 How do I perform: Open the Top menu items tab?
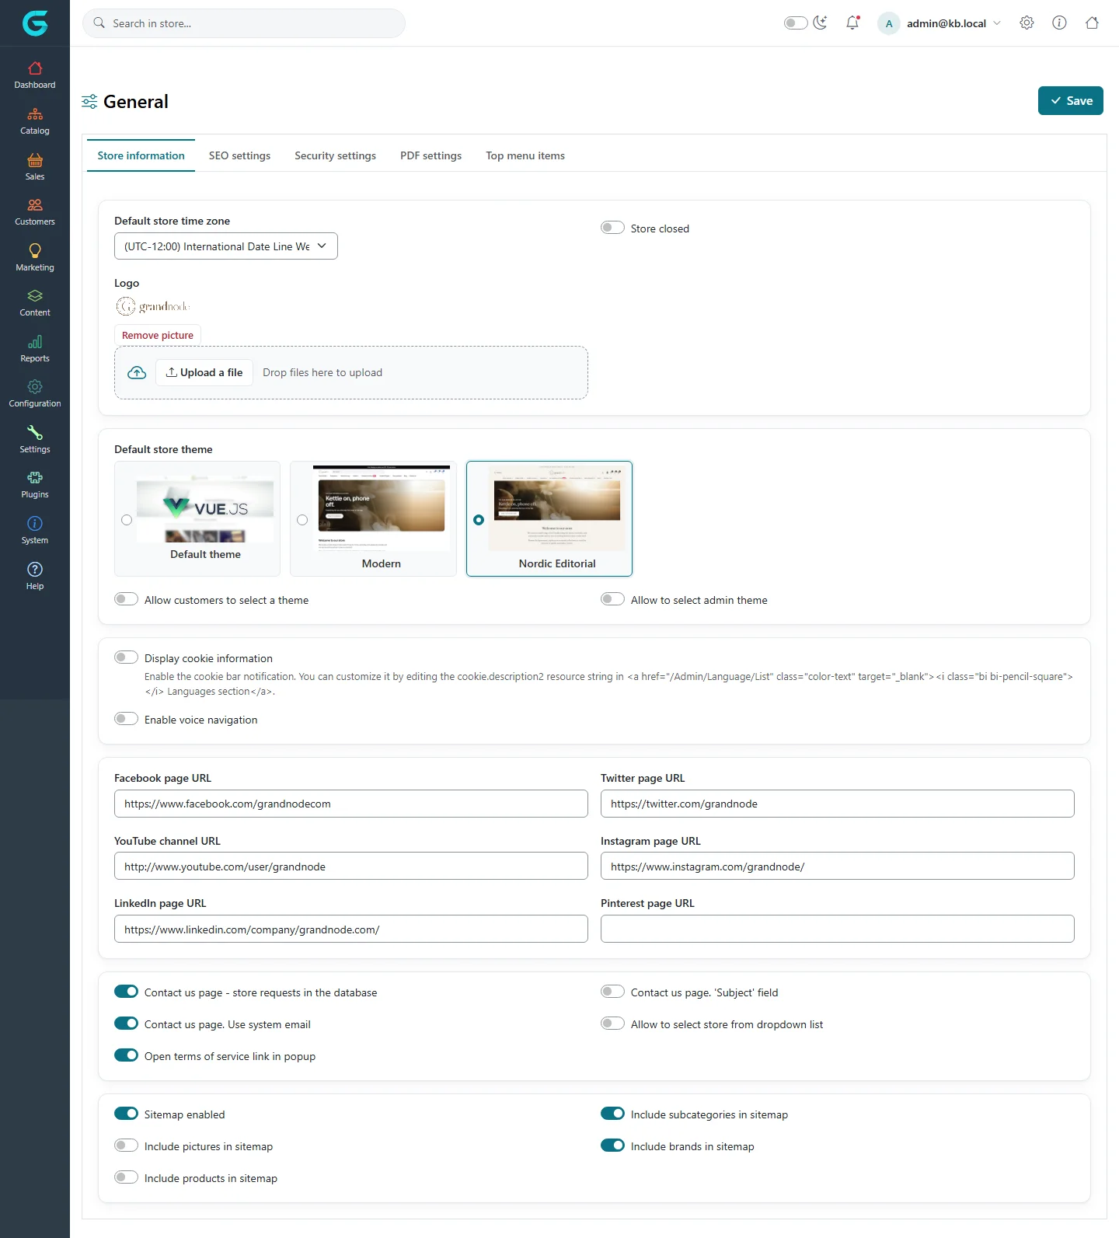click(x=525, y=155)
